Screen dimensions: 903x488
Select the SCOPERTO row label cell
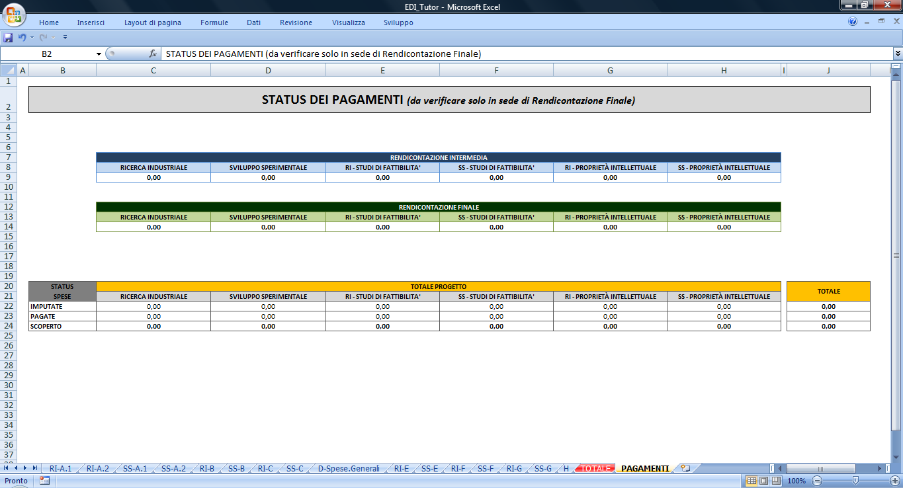coord(63,326)
